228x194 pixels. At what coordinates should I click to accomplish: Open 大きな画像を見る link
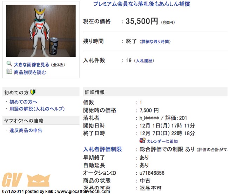click(32, 65)
